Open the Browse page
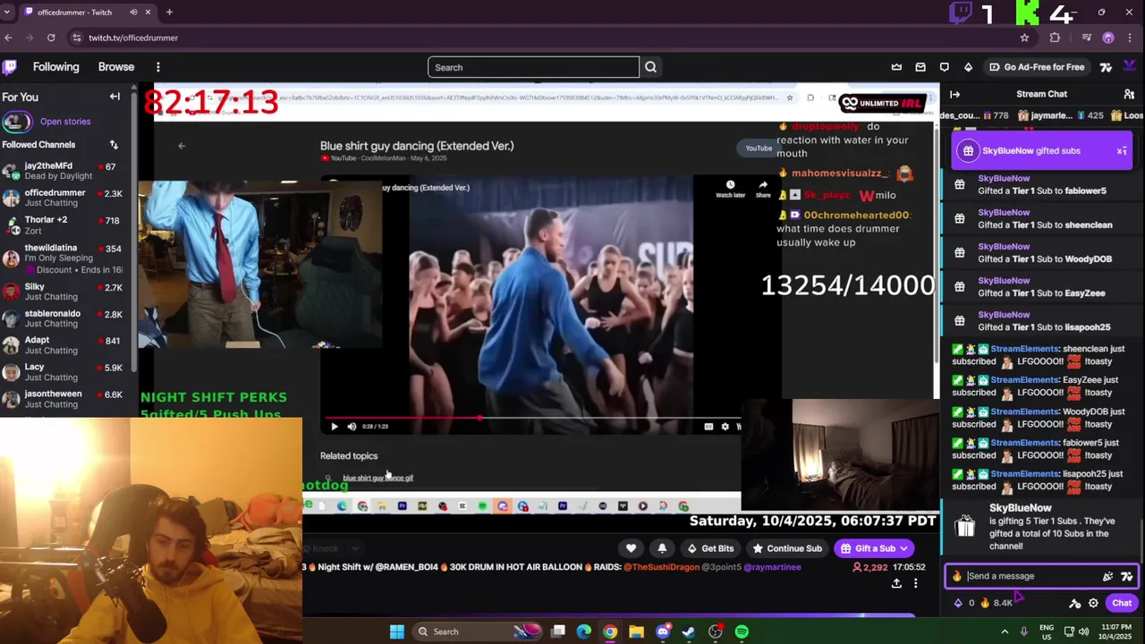 click(x=116, y=67)
